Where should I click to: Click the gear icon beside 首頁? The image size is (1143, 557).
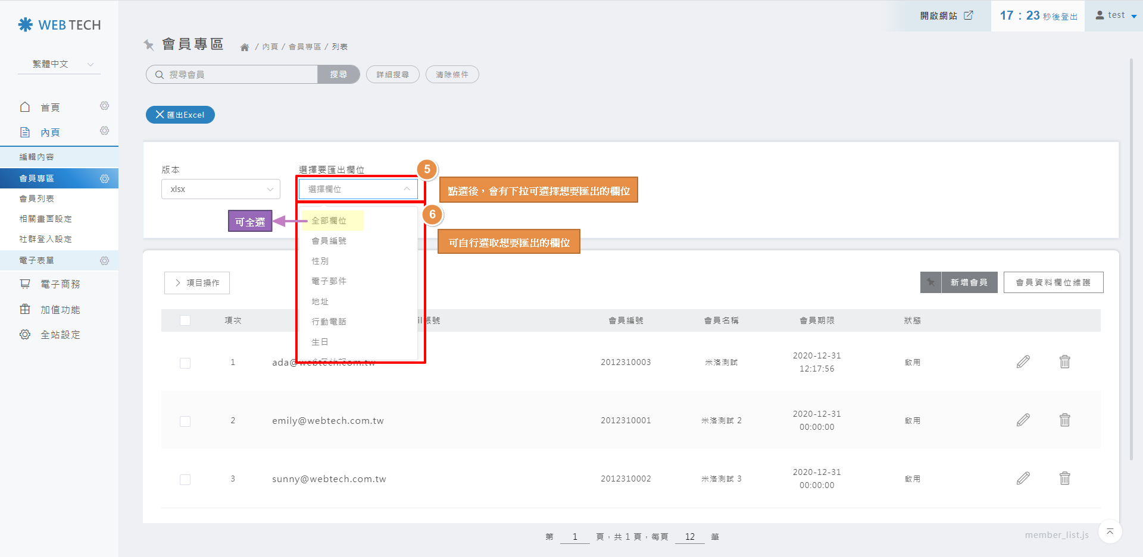(104, 106)
